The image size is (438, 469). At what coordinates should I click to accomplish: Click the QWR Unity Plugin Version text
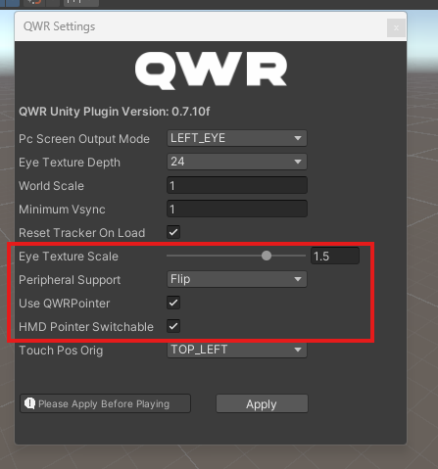[x=115, y=112]
